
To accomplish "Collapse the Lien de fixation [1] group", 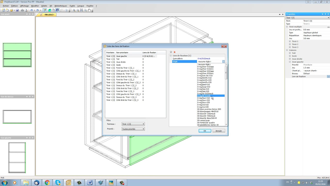I will (171, 56).
